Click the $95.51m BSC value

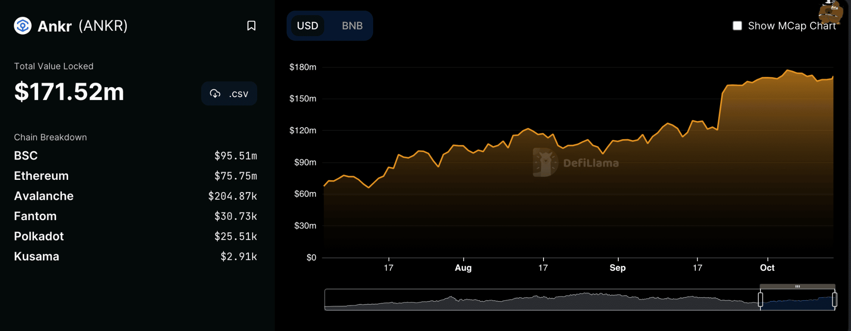[236, 156]
